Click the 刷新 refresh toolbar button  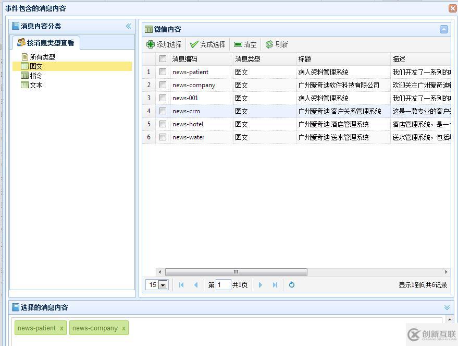pyautogui.click(x=277, y=44)
